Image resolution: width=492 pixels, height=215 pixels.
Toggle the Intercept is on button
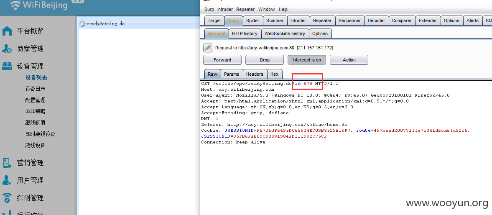[x=307, y=60]
